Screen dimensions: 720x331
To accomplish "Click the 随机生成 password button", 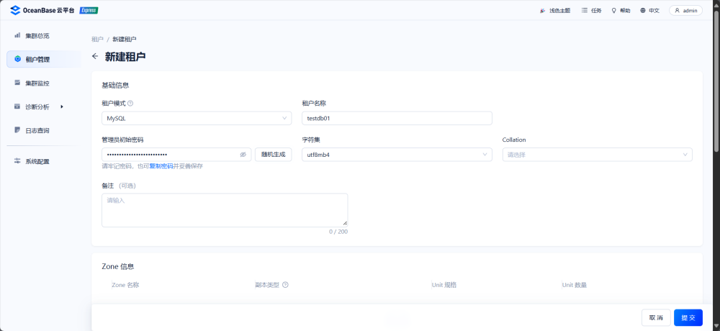I will coord(273,155).
